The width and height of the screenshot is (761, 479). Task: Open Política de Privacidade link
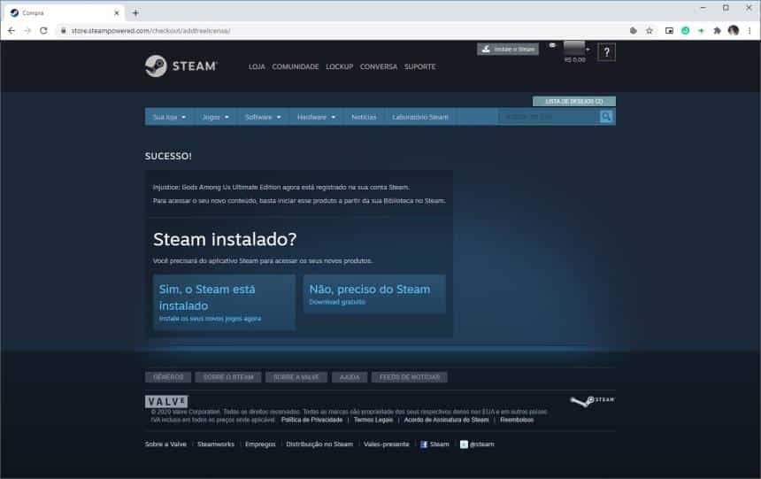311,420
